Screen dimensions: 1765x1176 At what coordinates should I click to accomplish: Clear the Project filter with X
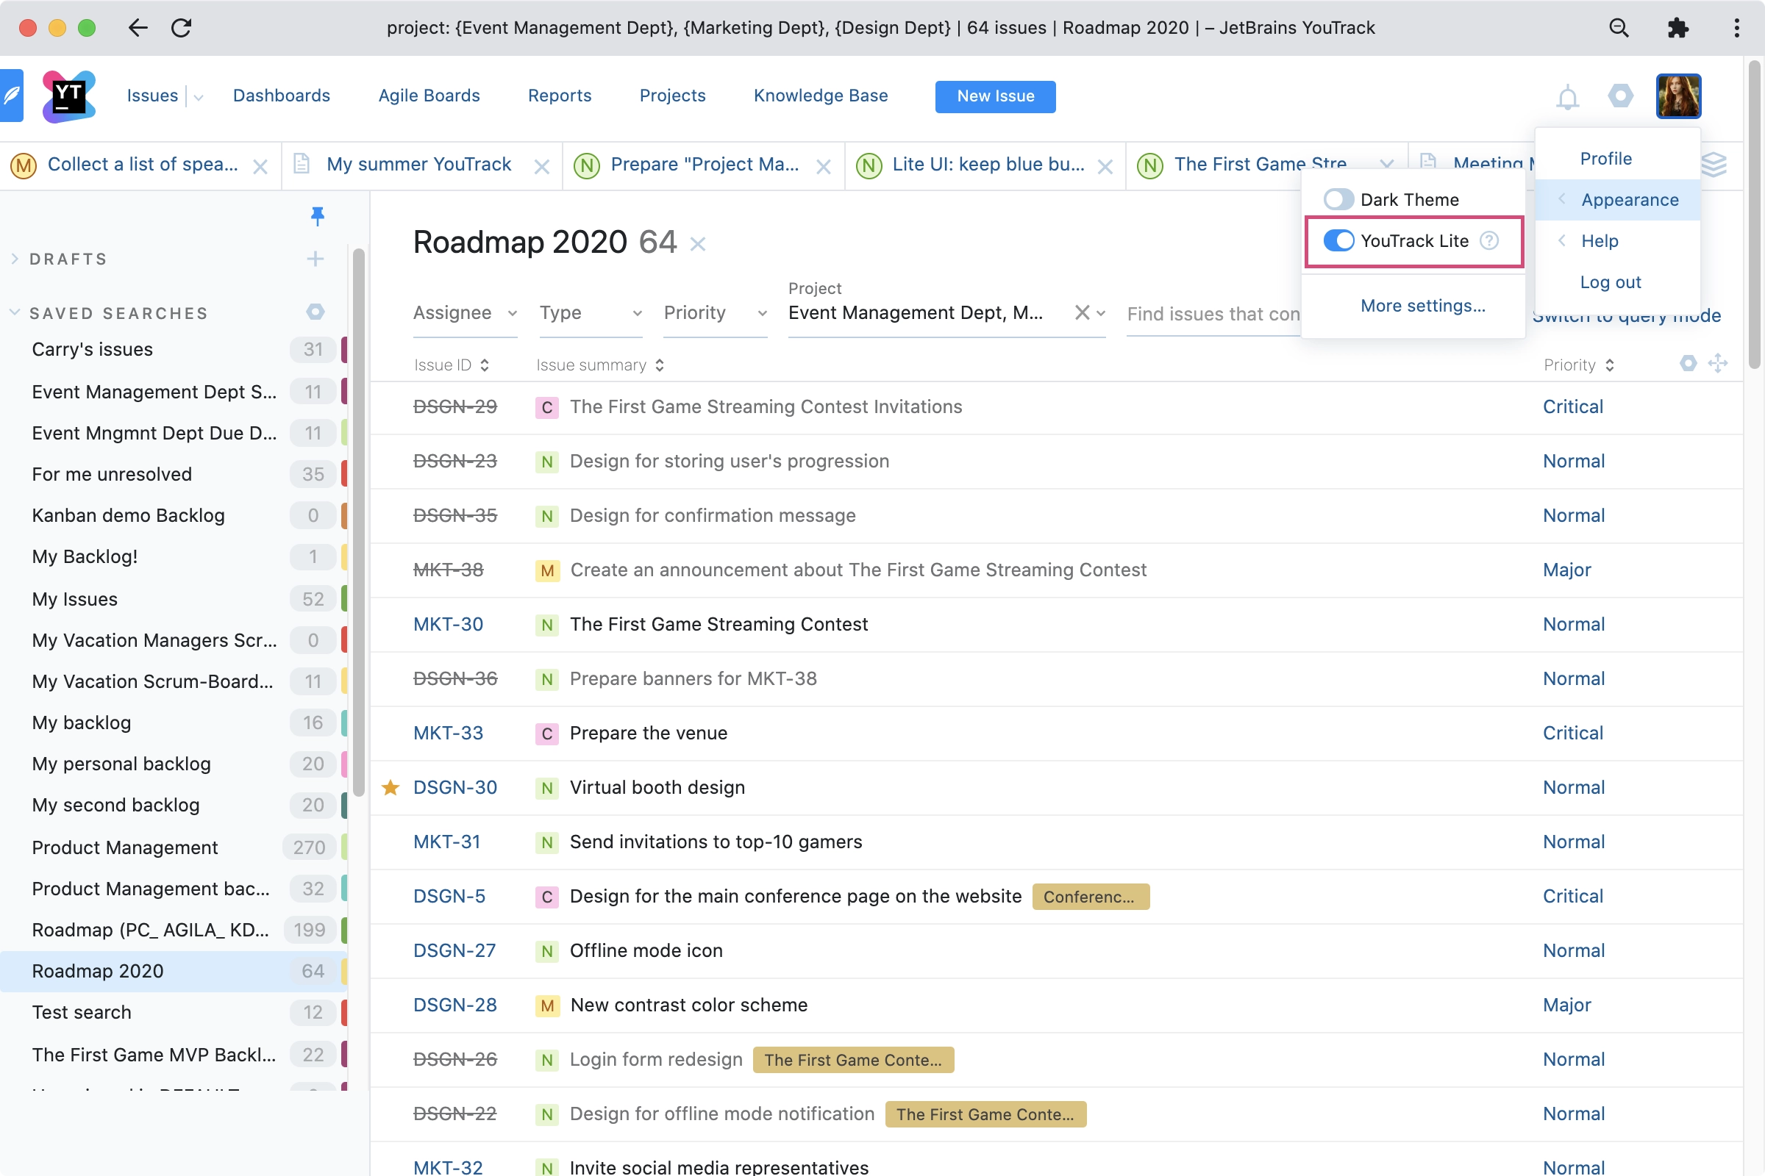coord(1081,313)
